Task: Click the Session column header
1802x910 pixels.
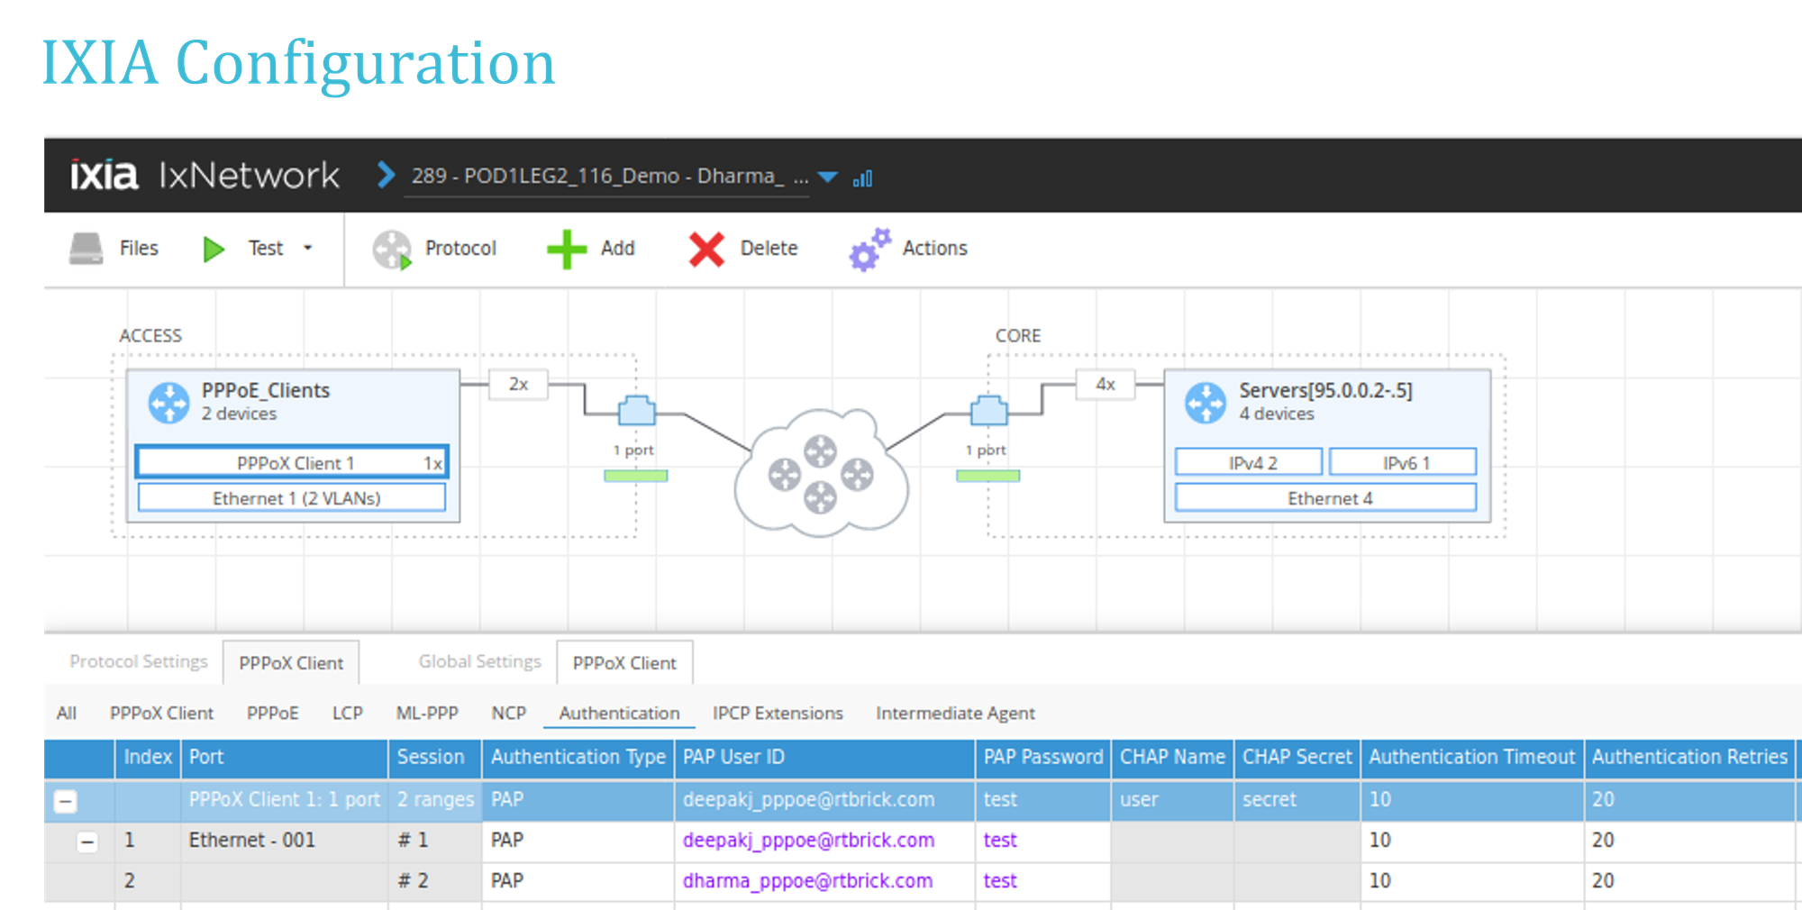Action: (434, 758)
